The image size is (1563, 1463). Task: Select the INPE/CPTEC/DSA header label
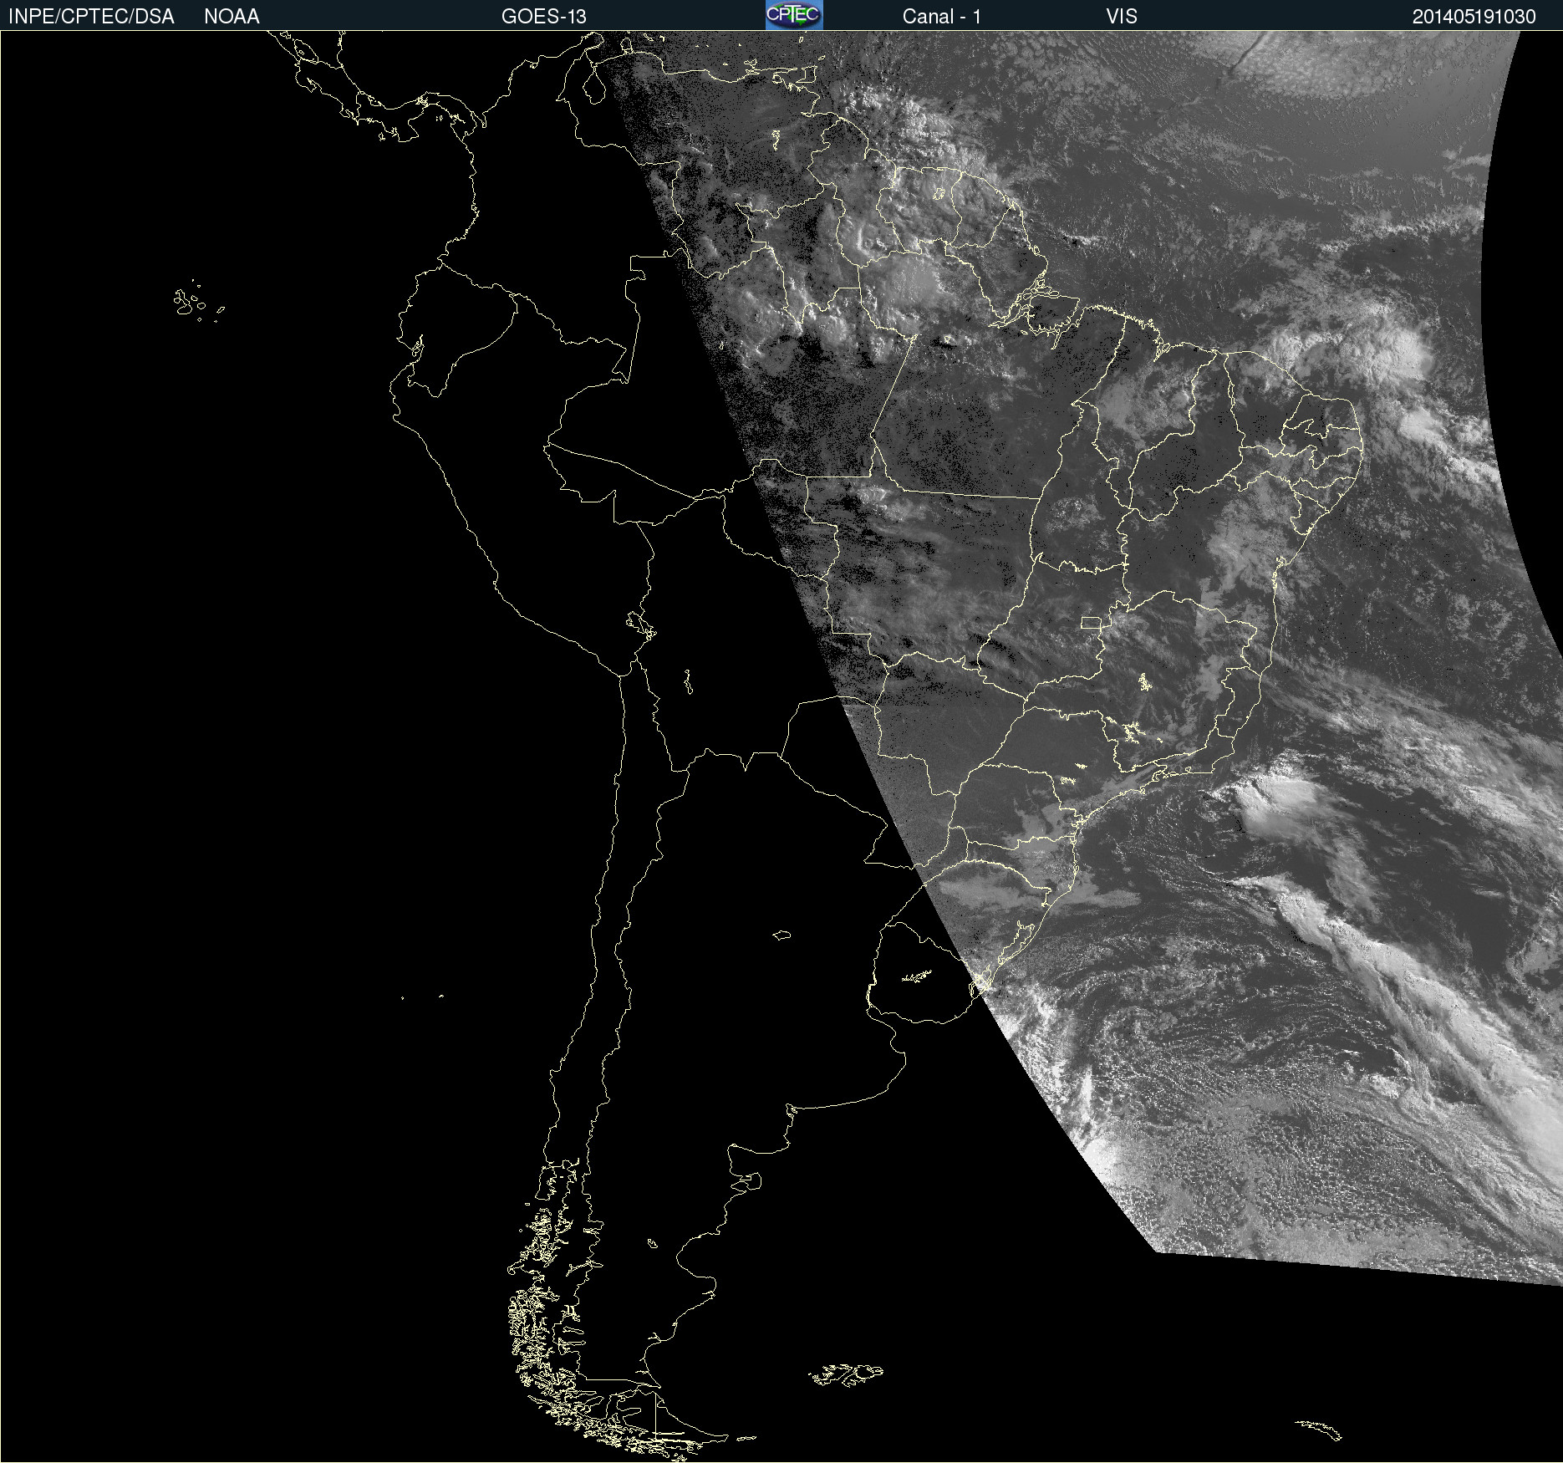pyautogui.click(x=91, y=17)
